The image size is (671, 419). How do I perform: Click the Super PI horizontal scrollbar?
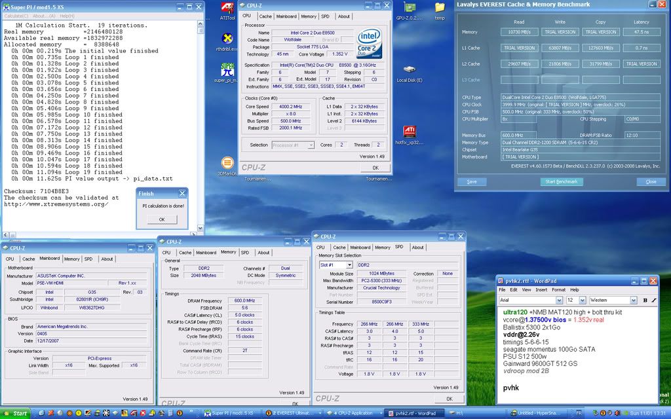pos(100,235)
